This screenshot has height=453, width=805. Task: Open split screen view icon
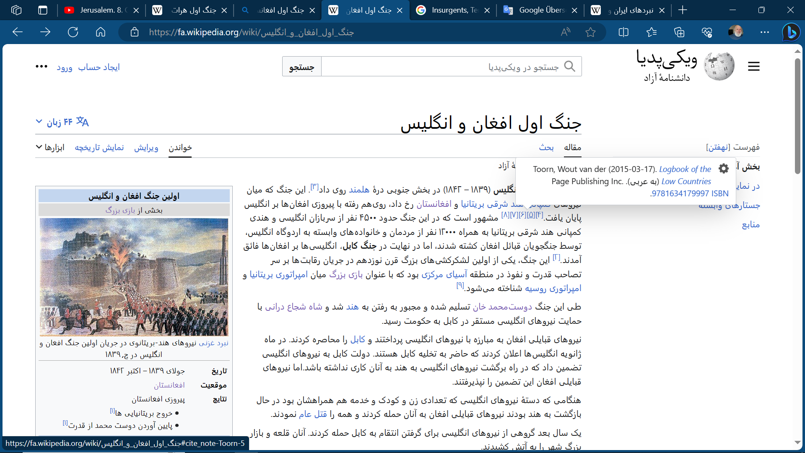(x=623, y=32)
